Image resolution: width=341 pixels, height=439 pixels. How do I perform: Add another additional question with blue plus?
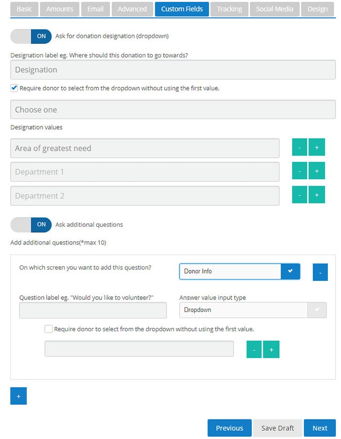[x=19, y=397]
